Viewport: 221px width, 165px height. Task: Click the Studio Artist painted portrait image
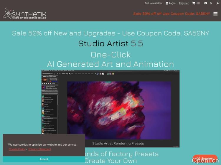tap(119, 110)
